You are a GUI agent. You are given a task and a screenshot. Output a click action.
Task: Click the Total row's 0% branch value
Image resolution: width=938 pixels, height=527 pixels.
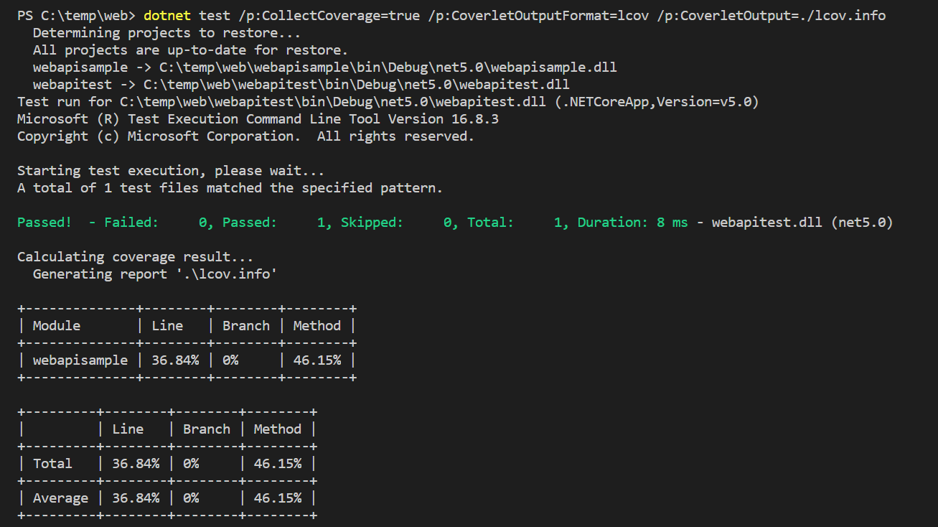191,464
